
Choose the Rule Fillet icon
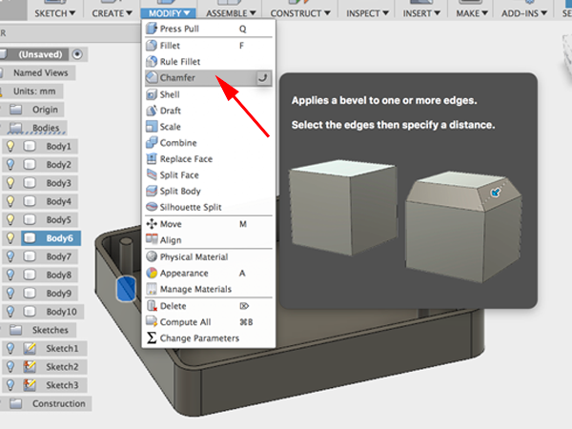(152, 62)
